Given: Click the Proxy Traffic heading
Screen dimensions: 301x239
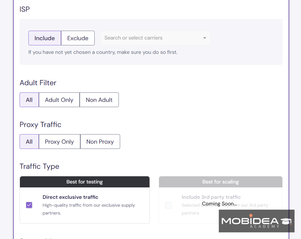Looking at the screenshot, I should [x=40, y=125].
